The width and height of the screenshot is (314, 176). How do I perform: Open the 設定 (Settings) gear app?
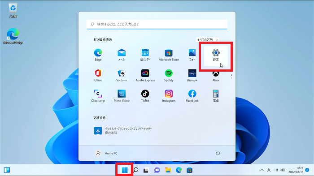point(216,56)
